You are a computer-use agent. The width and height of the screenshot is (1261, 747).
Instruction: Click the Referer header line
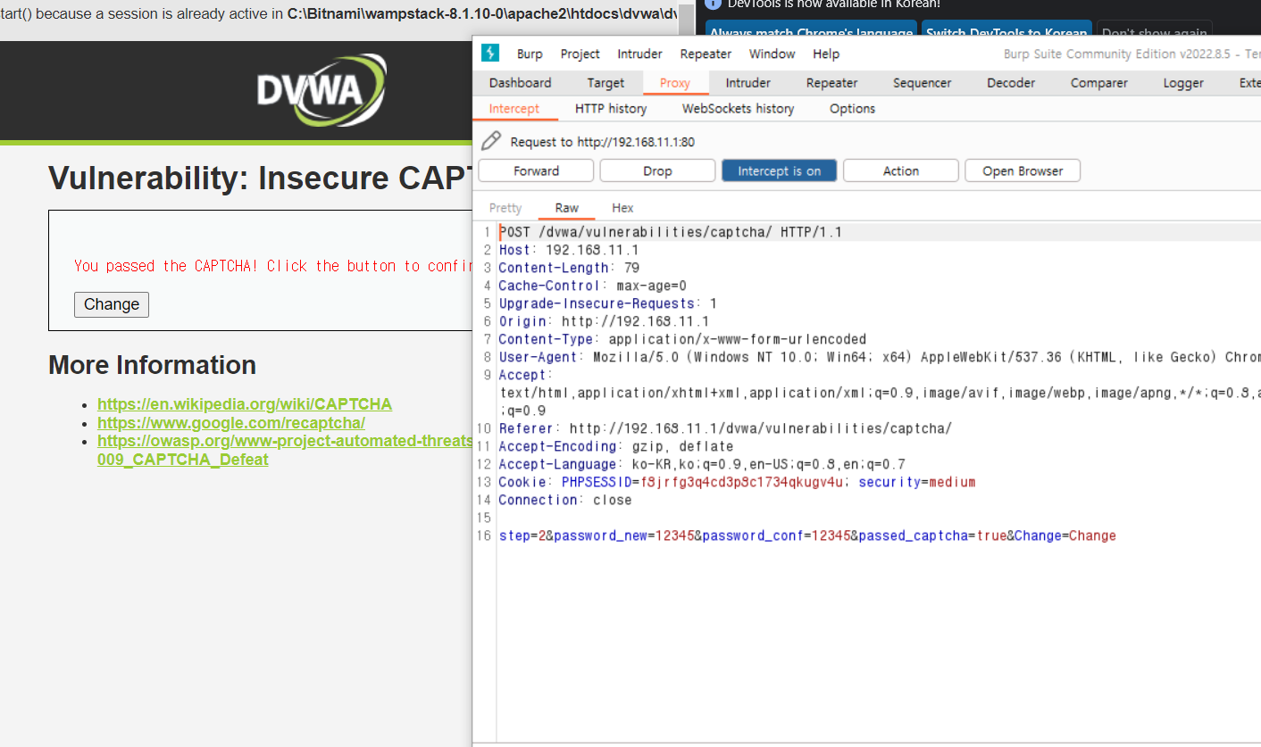(725, 428)
